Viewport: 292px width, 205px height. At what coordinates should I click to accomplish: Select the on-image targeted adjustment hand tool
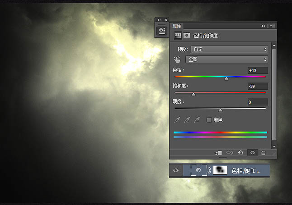[x=177, y=59]
